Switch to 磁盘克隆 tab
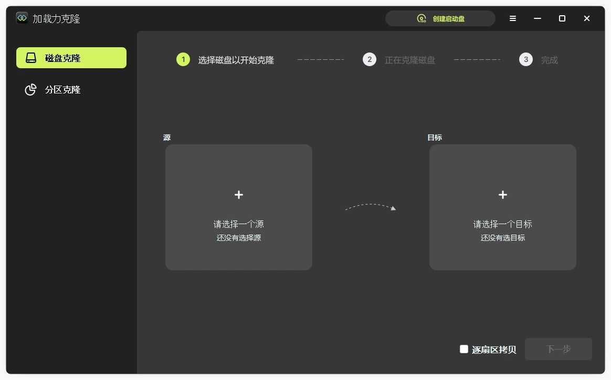 coord(71,58)
